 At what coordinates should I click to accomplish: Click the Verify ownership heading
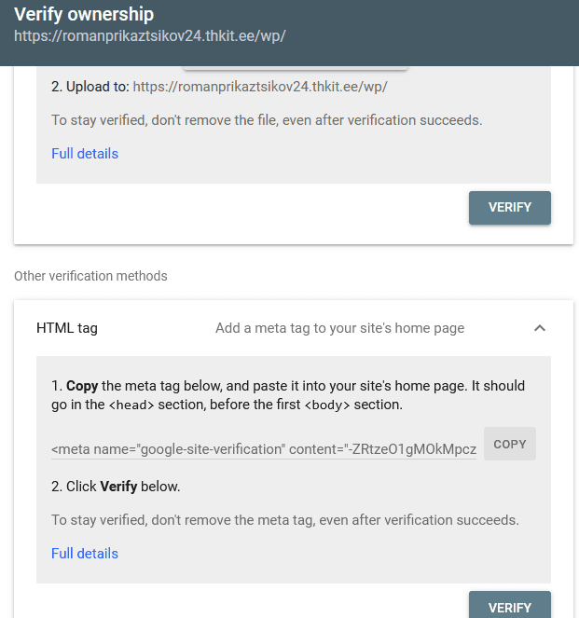click(x=84, y=15)
